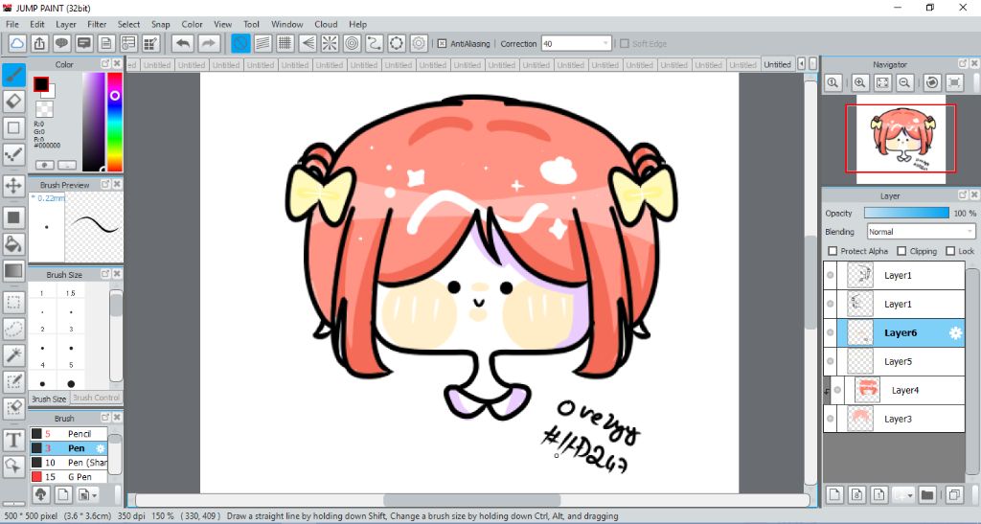The height and width of the screenshot is (524, 981).
Task: Create a new folder in Layer panel
Action: [927, 495]
